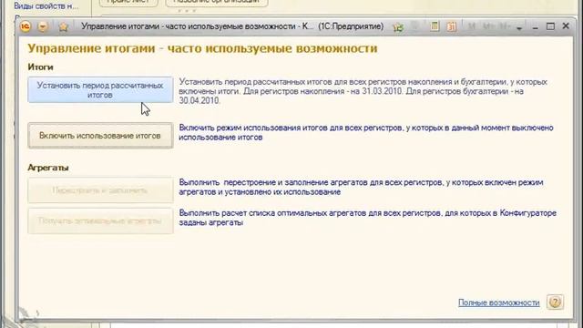
Task: Click the description 'Включить режим использования итогов'
Action: click(366, 132)
